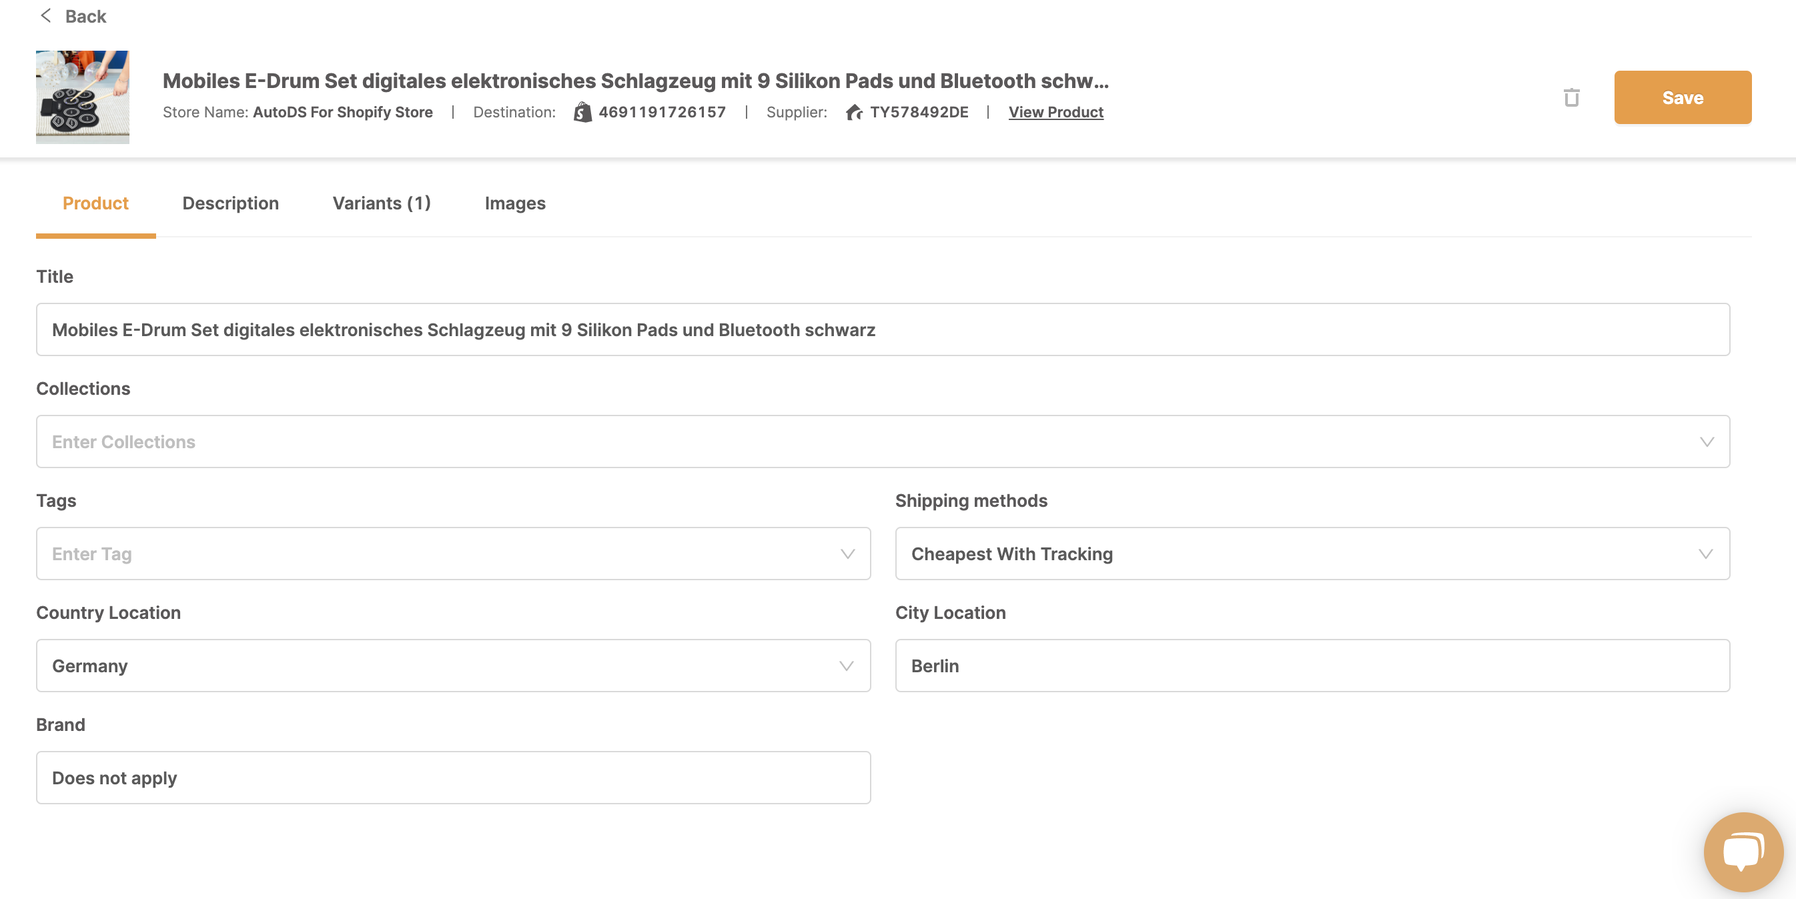Click the Shopify destination bag icon
The width and height of the screenshot is (1796, 899).
[582, 111]
